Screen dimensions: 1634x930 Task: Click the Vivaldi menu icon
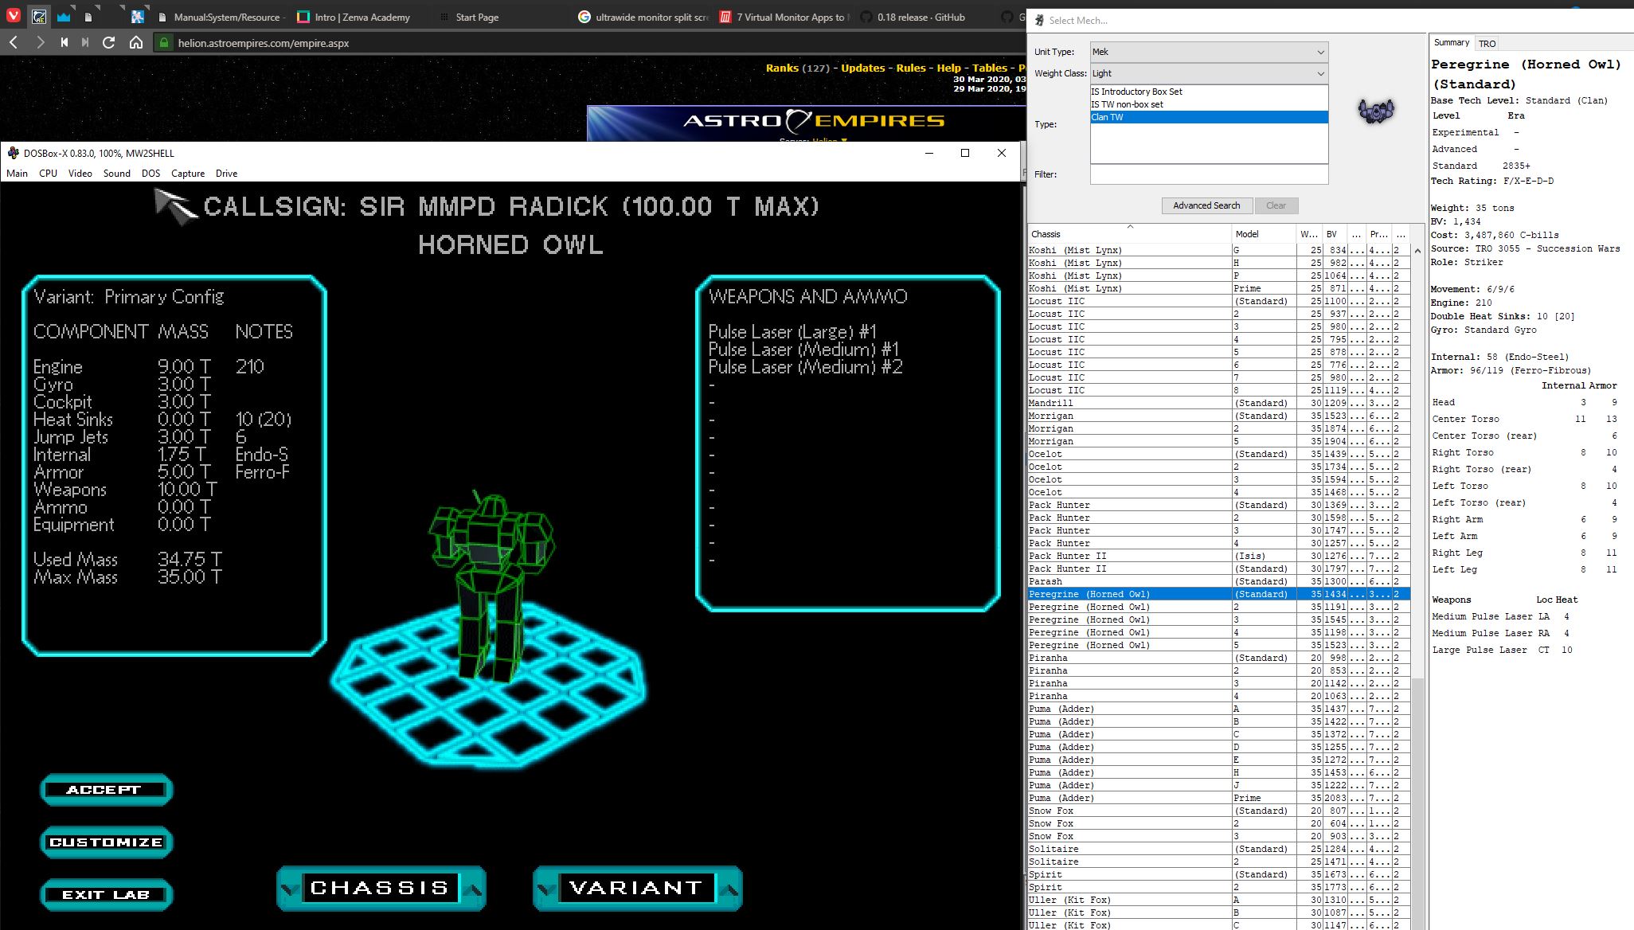click(14, 16)
